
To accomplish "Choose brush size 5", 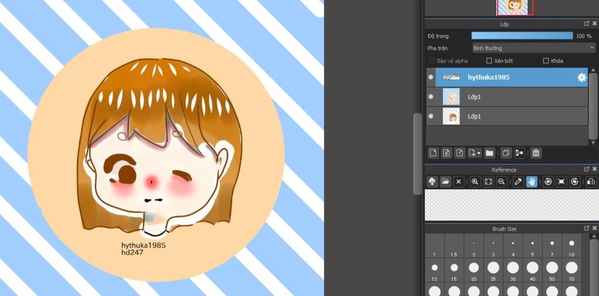I will coord(532,247).
